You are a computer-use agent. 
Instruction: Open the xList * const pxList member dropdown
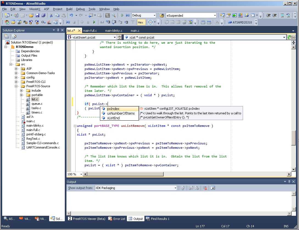(284, 37)
